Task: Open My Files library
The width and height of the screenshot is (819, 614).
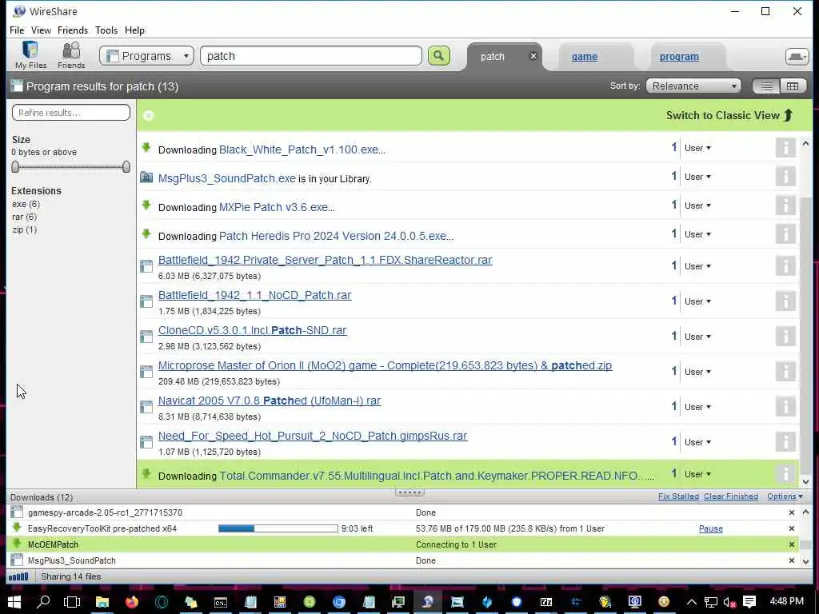Action: pyautogui.click(x=30, y=55)
